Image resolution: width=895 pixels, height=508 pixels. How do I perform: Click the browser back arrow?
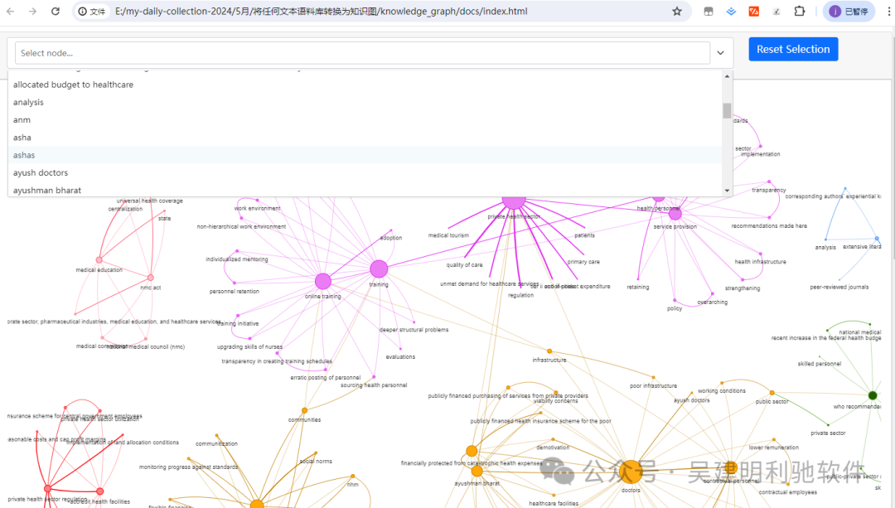10,12
